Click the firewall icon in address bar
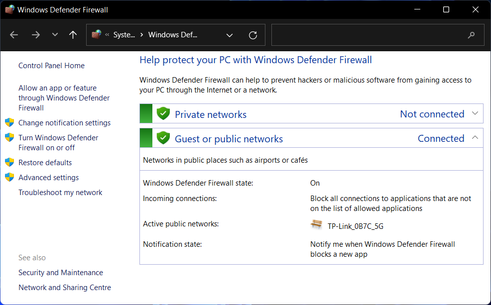Image resolution: width=491 pixels, height=305 pixels. tap(97, 34)
